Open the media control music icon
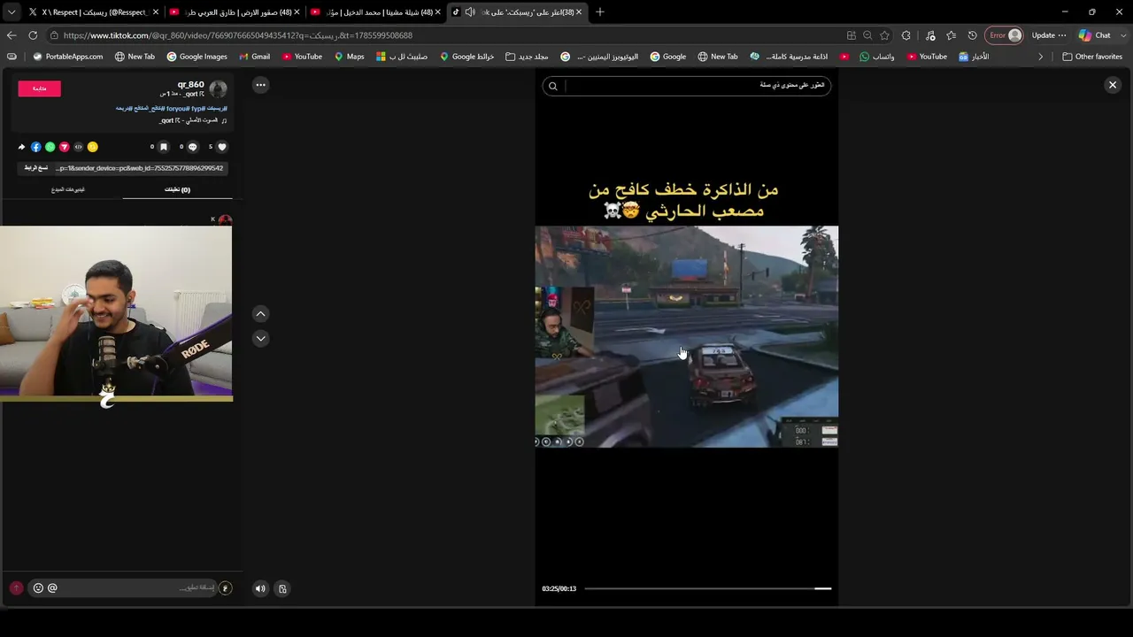The image size is (1133, 637). (929, 35)
